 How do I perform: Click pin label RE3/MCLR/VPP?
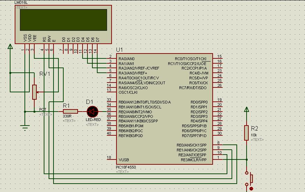(x=194, y=160)
